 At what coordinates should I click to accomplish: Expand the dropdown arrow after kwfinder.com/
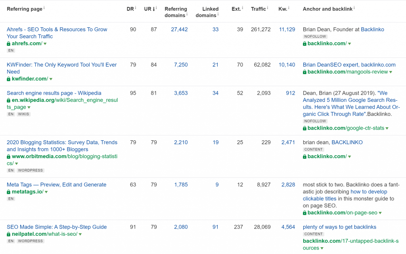tap(51, 79)
